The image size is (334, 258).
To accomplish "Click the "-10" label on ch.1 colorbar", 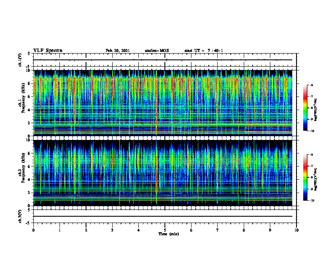I will tap(312, 131).
